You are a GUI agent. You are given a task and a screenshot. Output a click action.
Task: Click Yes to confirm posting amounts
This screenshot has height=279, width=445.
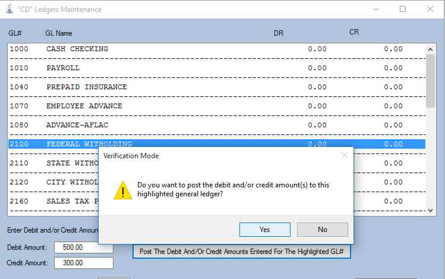click(265, 230)
